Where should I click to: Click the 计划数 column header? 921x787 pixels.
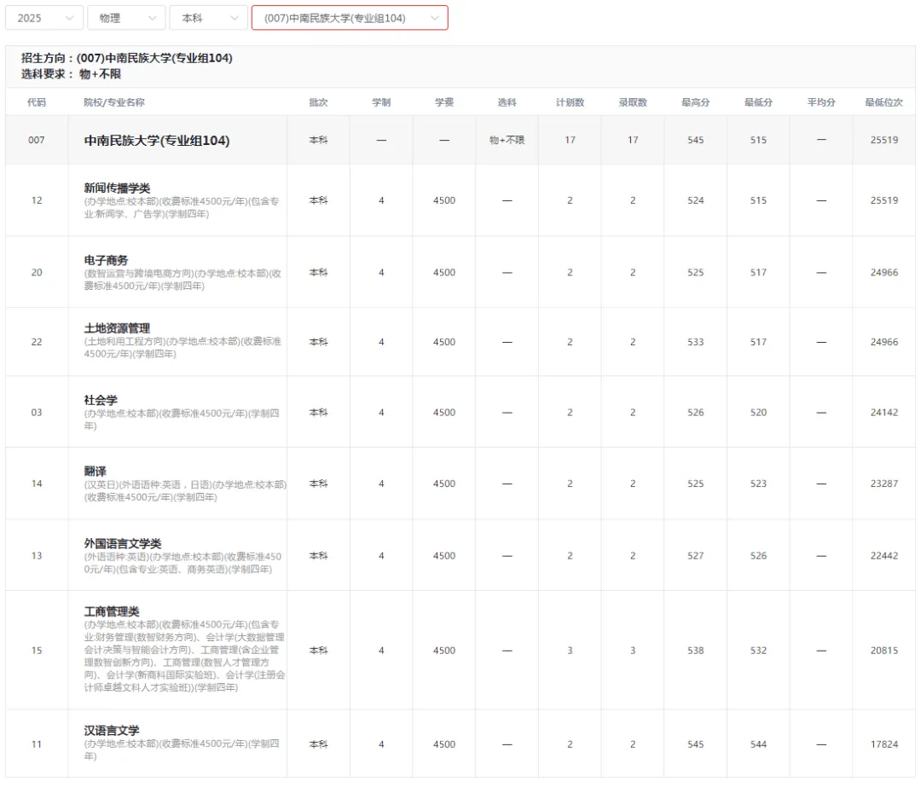pyautogui.click(x=570, y=102)
